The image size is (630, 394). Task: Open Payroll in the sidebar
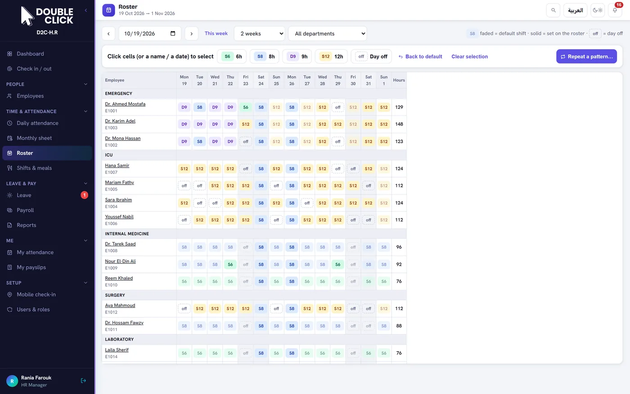[47, 210]
